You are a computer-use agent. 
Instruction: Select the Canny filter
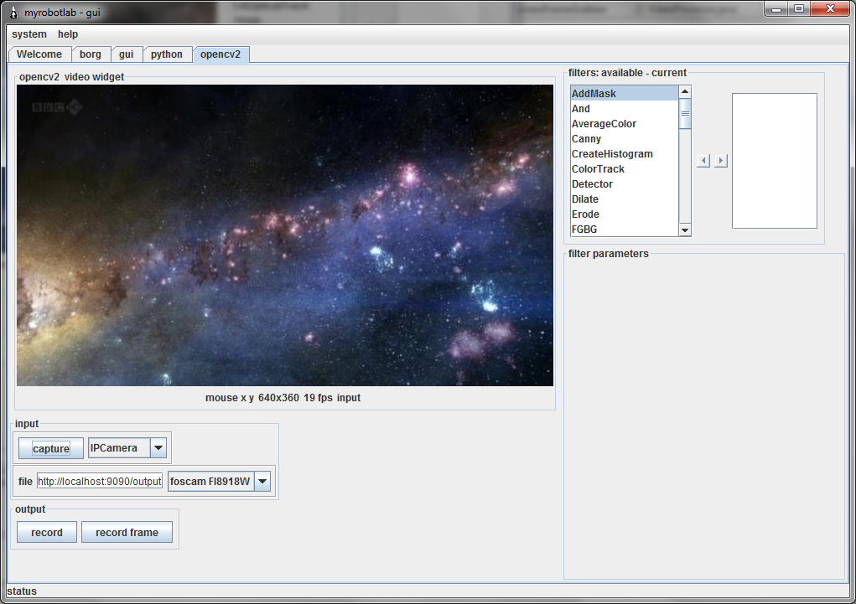pyautogui.click(x=624, y=138)
